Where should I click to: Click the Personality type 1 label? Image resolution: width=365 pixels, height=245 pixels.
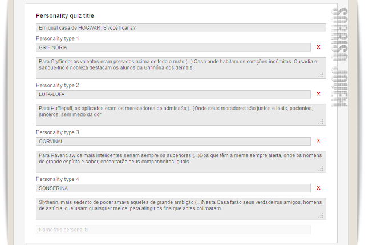(58, 38)
